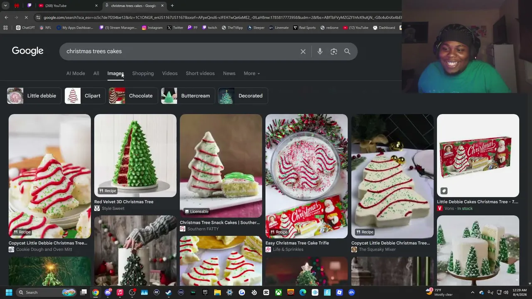This screenshot has width=532, height=299.
Task: Click inside the christmas trees cakes search field
Action: [181, 51]
